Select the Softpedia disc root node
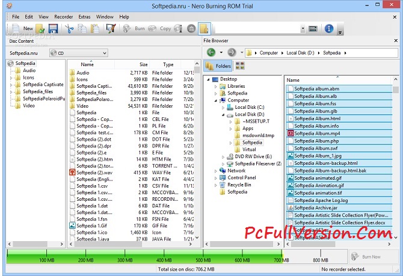 point(25,63)
